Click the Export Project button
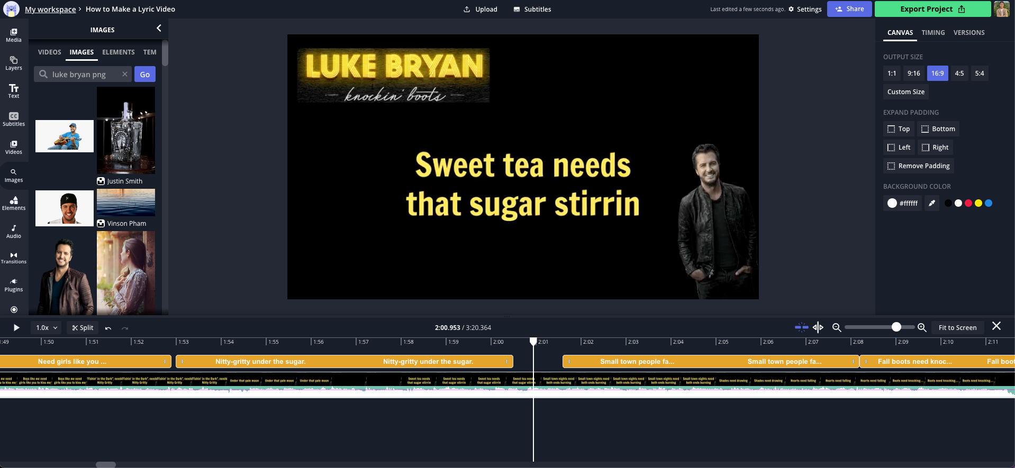Viewport: 1015px width, 468px height. click(932, 9)
